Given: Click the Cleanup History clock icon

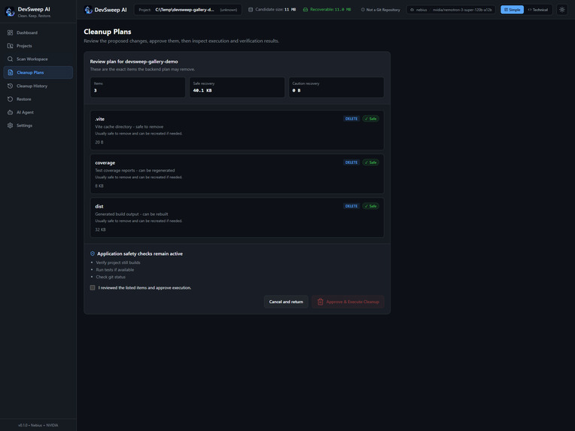Looking at the screenshot, I should pyautogui.click(x=11, y=86).
